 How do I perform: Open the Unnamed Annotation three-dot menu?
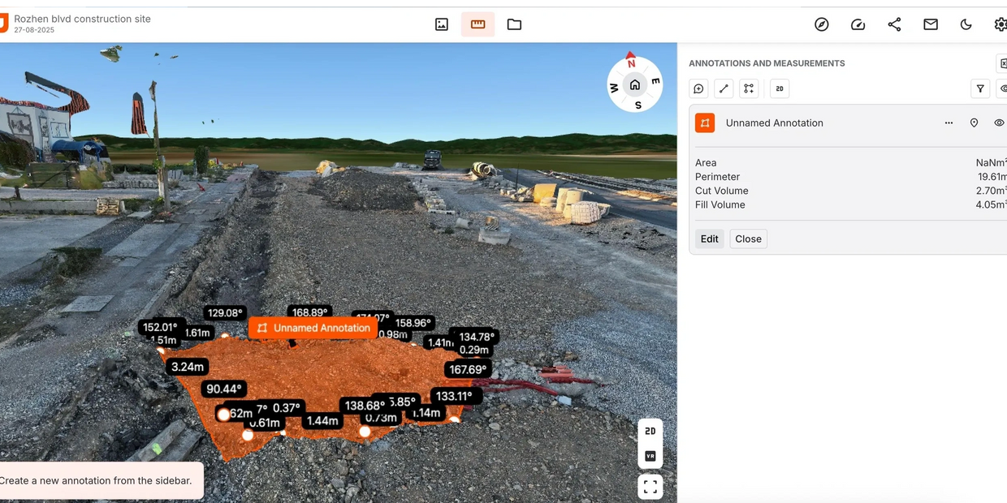(949, 123)
